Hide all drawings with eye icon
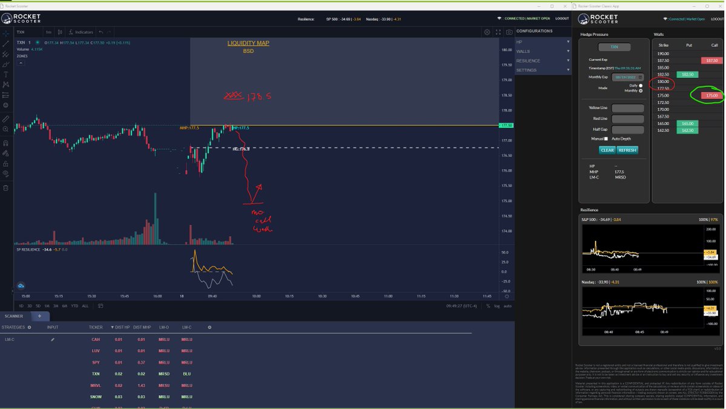Screen dimensions: 726x409 click(x=5, y=173)
